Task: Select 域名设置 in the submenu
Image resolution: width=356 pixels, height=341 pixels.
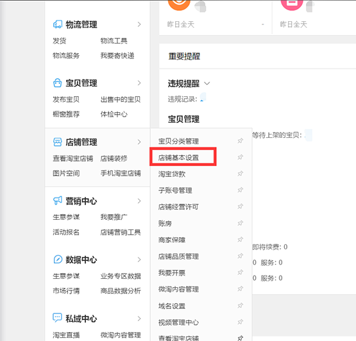Action: [172, 306]
